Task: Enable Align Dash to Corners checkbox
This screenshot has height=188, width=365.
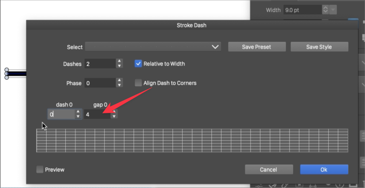Action: 139,83
